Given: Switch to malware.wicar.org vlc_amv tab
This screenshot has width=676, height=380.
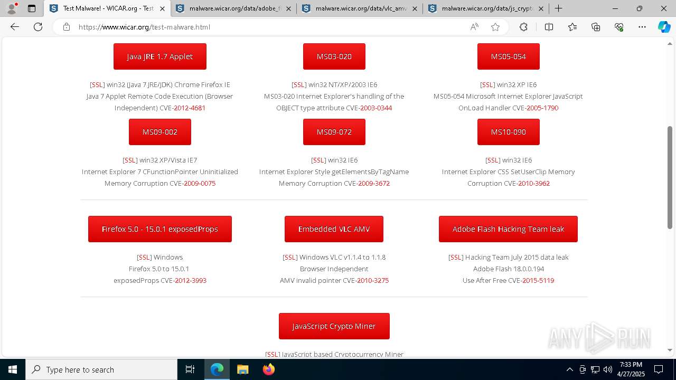Looking at the screenshot, I should (360, 8).
